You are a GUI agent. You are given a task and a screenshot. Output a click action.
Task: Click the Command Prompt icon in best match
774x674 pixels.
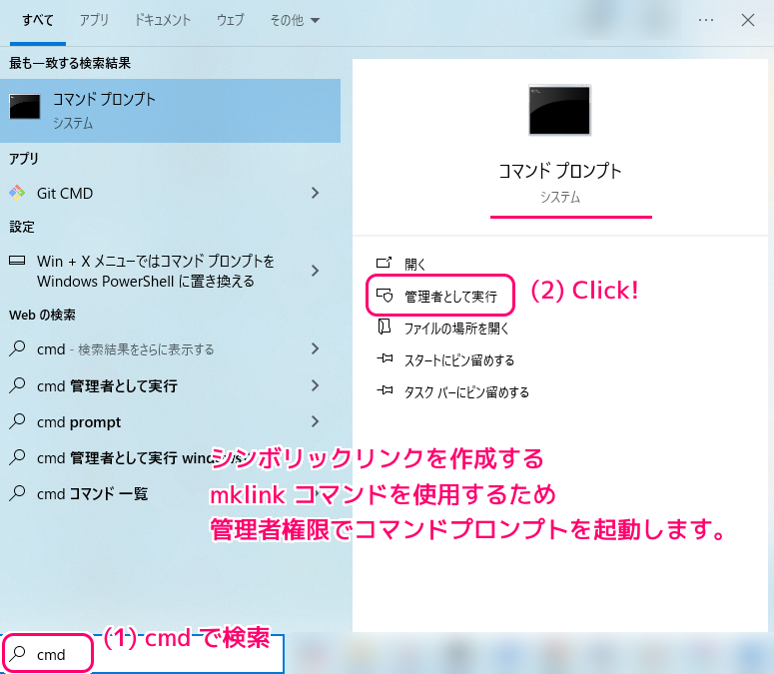[25, 107]
